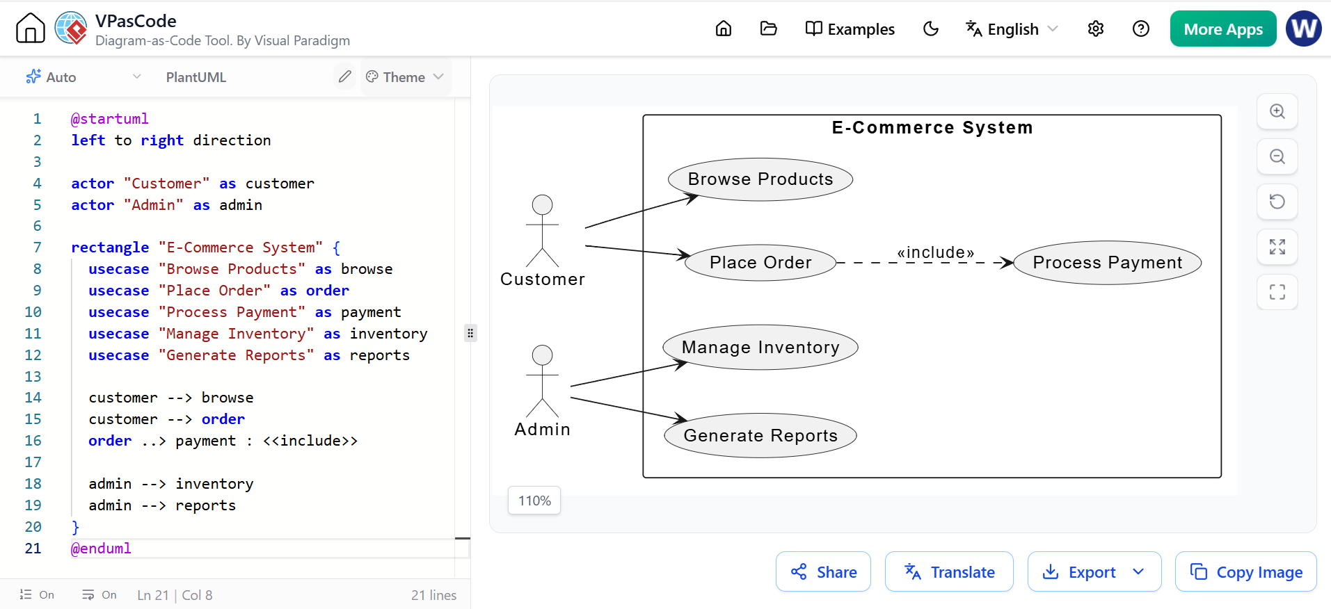The height and width of the screenshot is (609, 1331).
Task: Click the expand arrows fit-to-view icon
Action: [x=1277, y=247]
